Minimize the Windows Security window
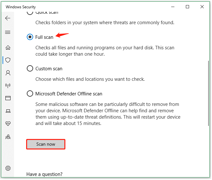Screen dimensions: 212x180 173,7
